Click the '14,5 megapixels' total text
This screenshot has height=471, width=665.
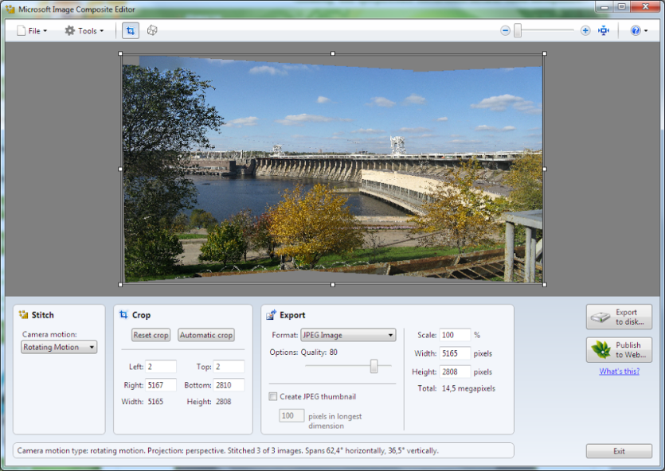pos(468,388)
